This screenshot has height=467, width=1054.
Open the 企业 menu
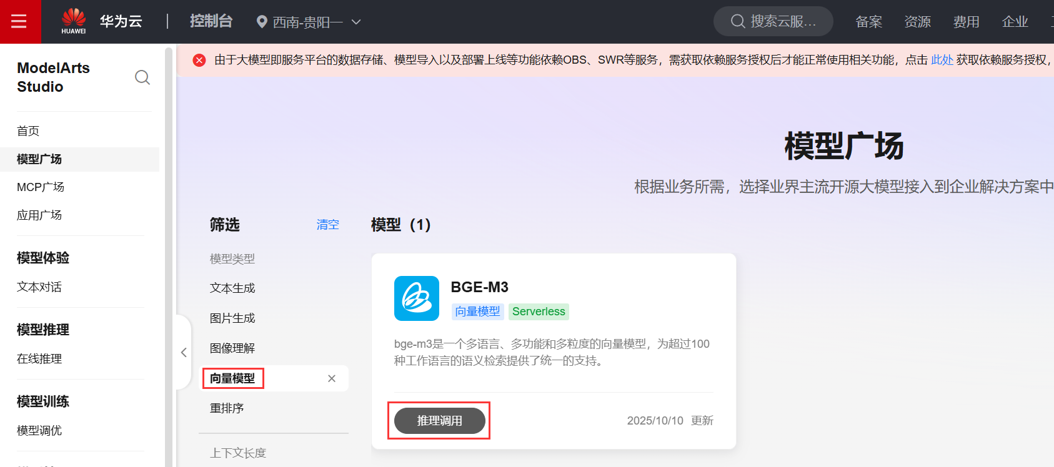click(1015, 22)
